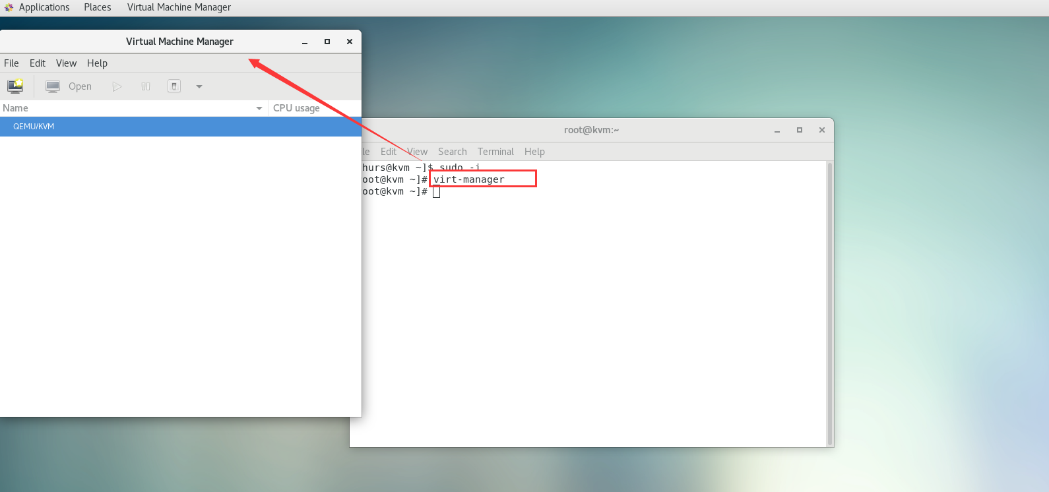Open the selected VM console with Open
Screen dimensions: 1049x492
coord(69,86)
